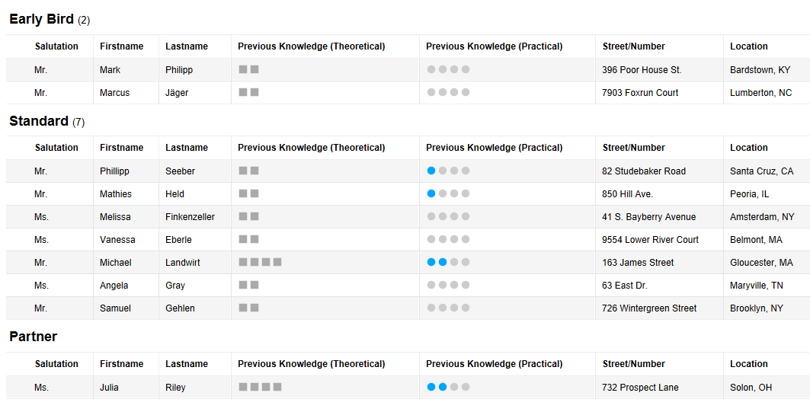The image size is (810, 412).
Task: Click Julia Riley's practical knowledge dots
Action: 448,388
